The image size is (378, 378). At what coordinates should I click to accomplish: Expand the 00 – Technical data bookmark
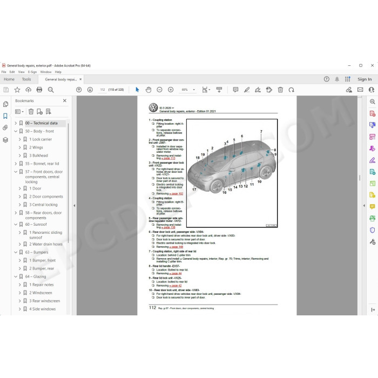[x=16, y=123]
